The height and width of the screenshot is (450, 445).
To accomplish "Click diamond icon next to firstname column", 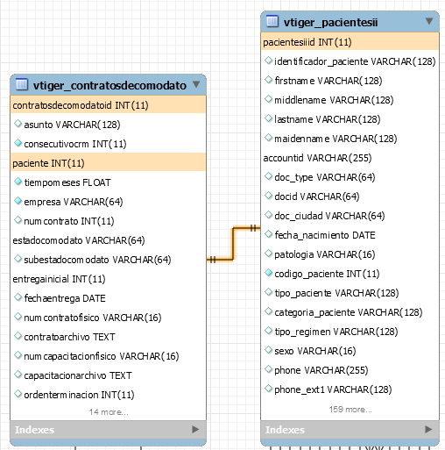I will (x=268, y=80).
